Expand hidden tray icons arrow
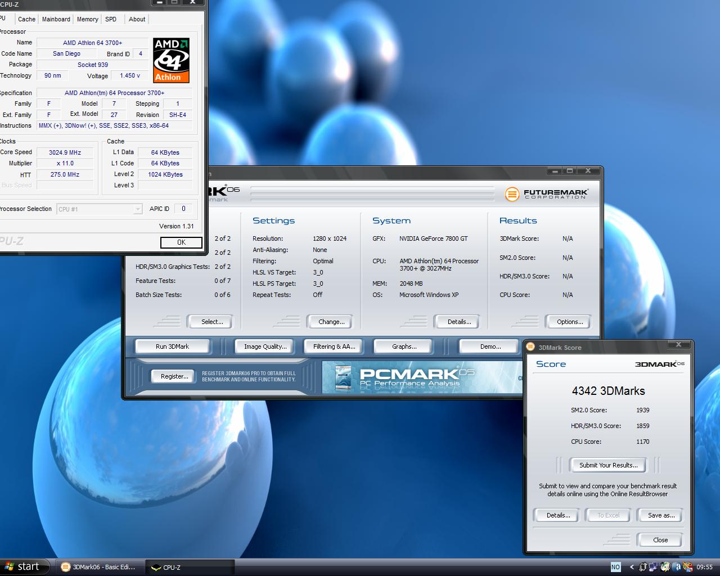720x576 pixels. click(x=632, y=567)
